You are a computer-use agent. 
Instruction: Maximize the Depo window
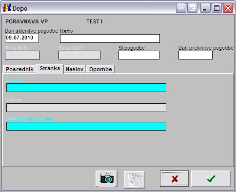pos(216,8)
